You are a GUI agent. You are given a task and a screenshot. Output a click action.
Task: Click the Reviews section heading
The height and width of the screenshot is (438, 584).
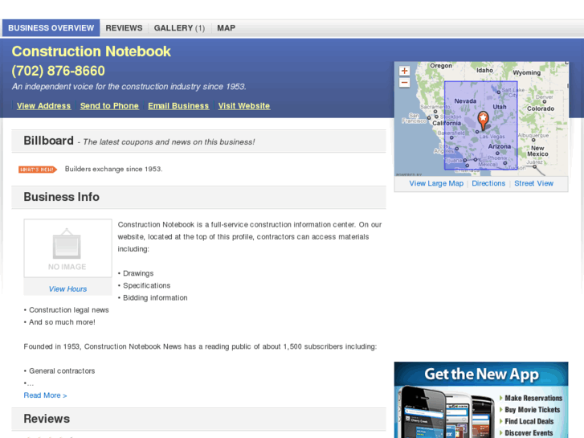pos(47,419)
